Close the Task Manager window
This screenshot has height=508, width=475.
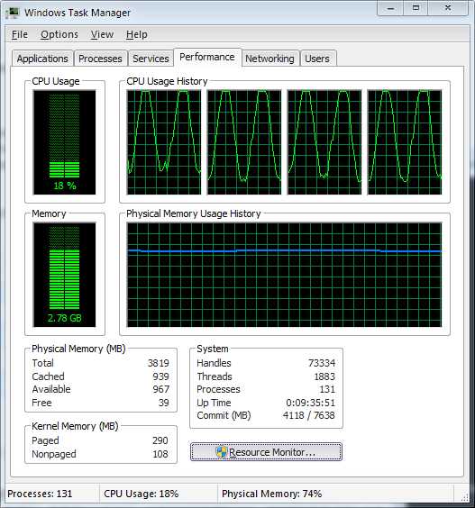(448, 8)
